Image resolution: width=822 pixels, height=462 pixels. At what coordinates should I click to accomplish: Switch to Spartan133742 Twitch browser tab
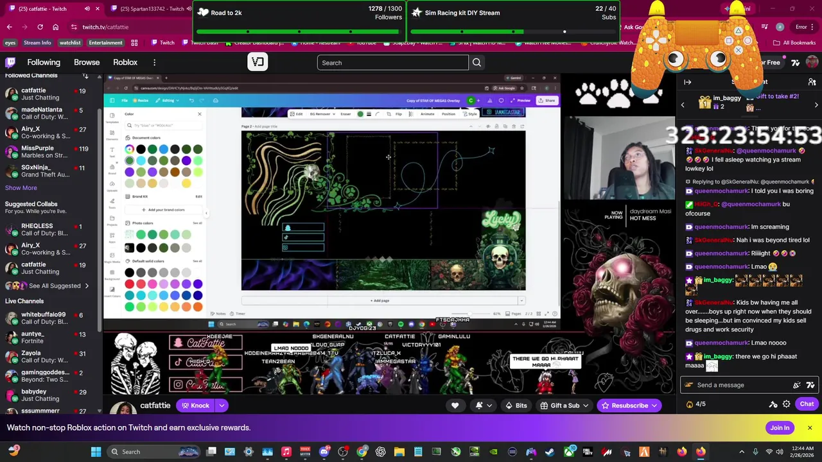(x=151, y=9)
